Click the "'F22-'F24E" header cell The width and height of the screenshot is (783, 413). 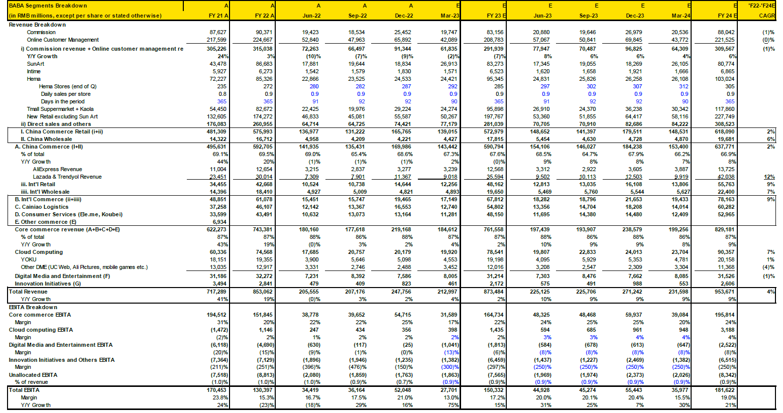[x=762, y=6]
